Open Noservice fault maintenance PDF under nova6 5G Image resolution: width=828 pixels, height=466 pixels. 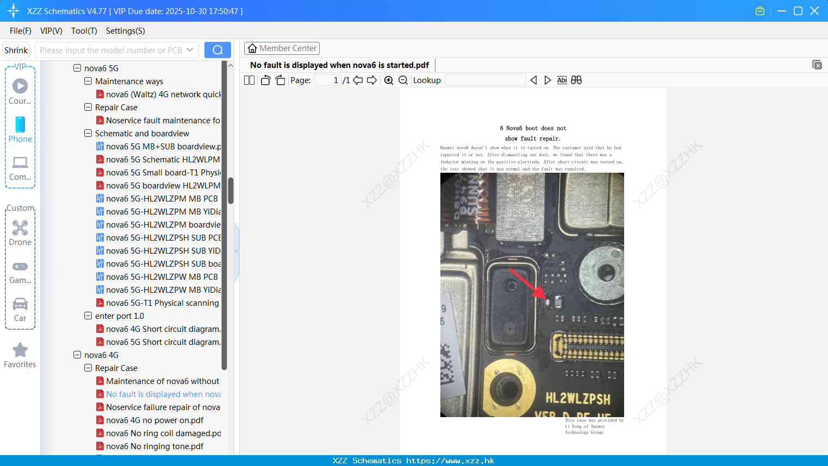(x=158, y=121)
